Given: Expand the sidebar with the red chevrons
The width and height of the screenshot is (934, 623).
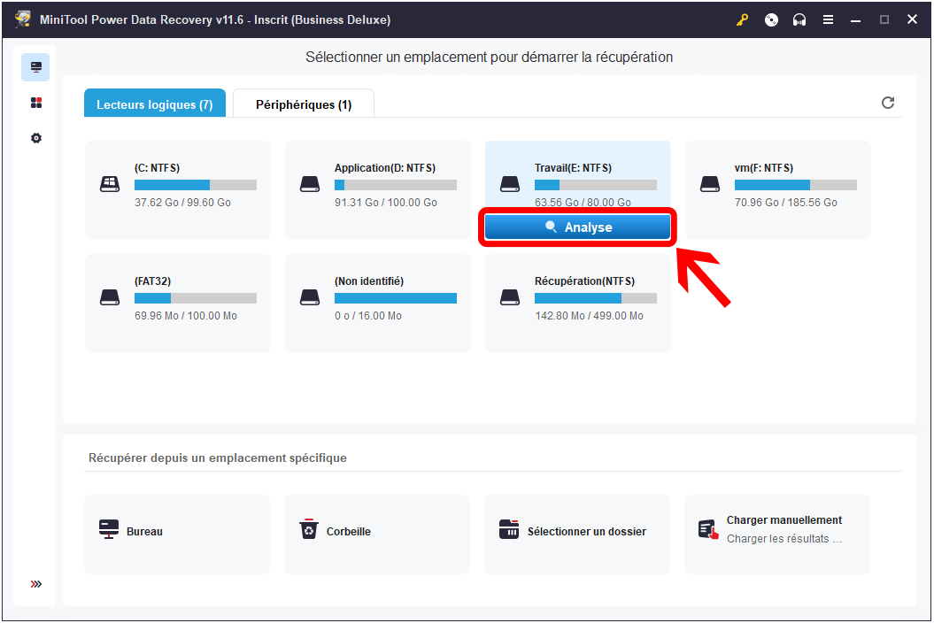Looking at the screenshot, I should 35,584.
